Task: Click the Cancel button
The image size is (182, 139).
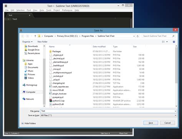Action: point(167,123)
